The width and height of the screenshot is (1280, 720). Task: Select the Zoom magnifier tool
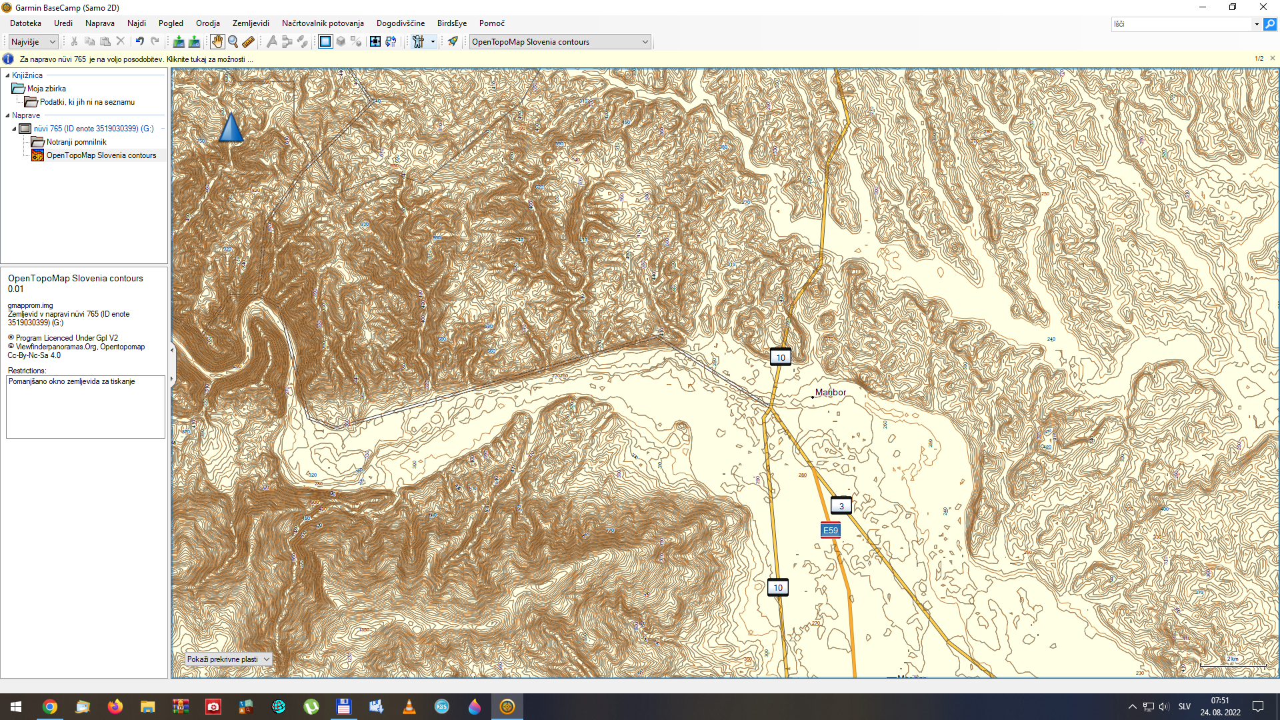[x=233, y=41]
